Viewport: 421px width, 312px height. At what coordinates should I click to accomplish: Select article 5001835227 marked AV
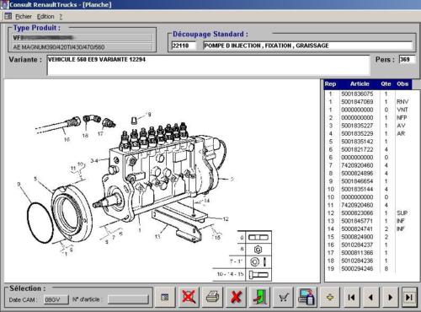(x=357, y=126)
